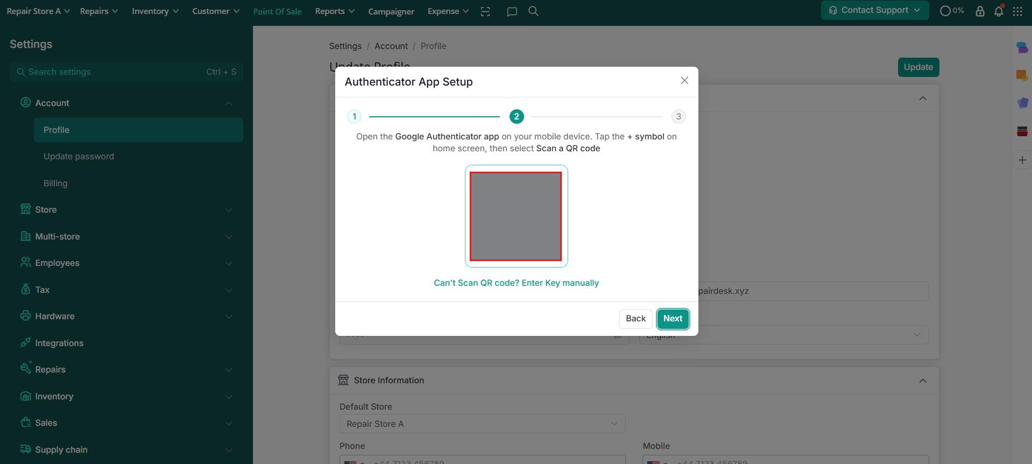
Task: Click step 1 in setup wizard
Action: pos(354,116)
